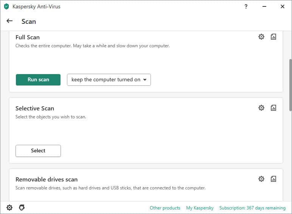The image size is (292, 214).
Task: Open Full Scan settings gear
Action: pyautogui.click(x=261, y=37)
